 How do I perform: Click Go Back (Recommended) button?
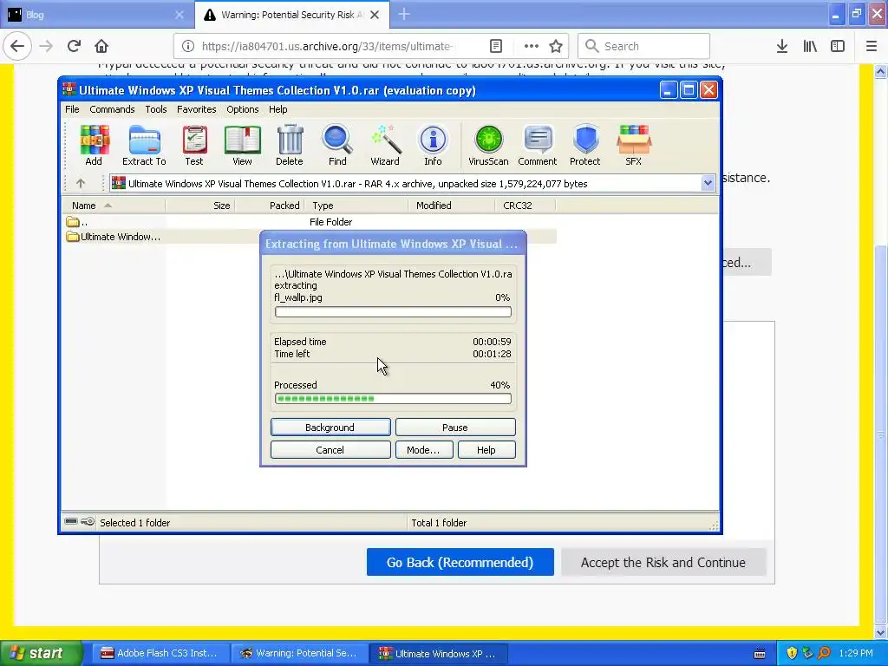[460, 562]
